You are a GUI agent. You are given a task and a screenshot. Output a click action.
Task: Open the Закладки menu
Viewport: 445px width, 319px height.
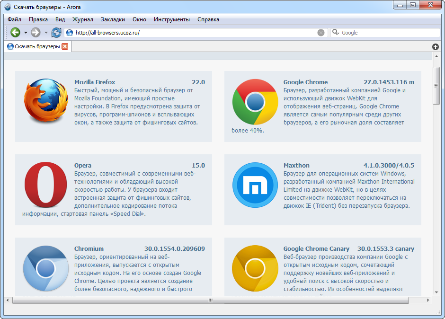113,19
